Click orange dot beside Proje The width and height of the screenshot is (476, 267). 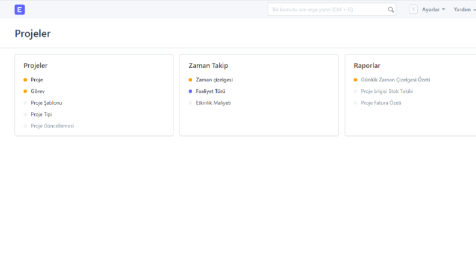[25, 80]
